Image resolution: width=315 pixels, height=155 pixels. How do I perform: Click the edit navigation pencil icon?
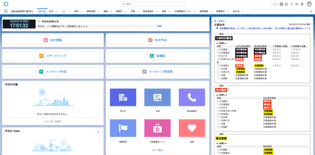311,12
